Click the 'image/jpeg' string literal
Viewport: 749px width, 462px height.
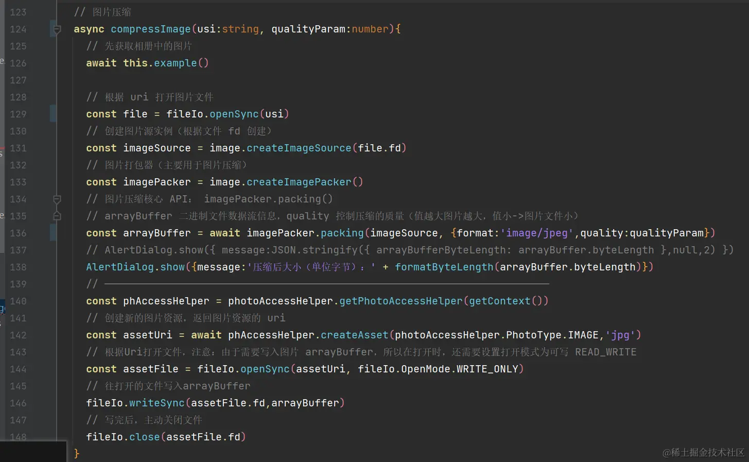pos(537,233)
